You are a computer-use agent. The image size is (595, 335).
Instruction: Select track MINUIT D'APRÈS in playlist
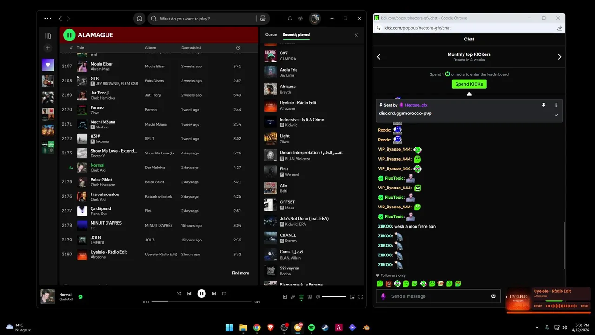coord(158,225)
